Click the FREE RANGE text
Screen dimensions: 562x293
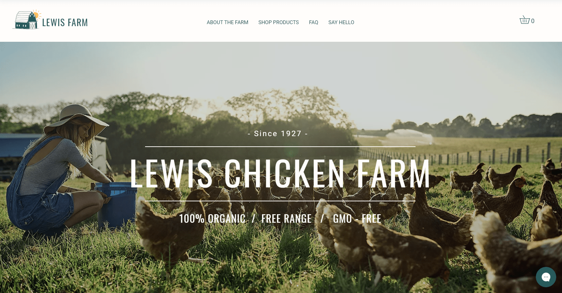[286, 219]
